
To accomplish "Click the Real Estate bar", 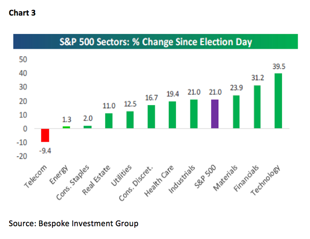I will click(109, 121).
